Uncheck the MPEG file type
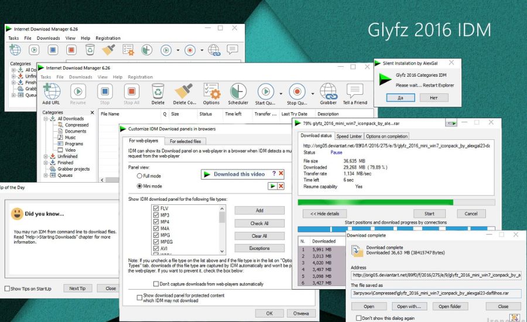The height and width of the screenshot is (322, 527). tap(156, 242)
